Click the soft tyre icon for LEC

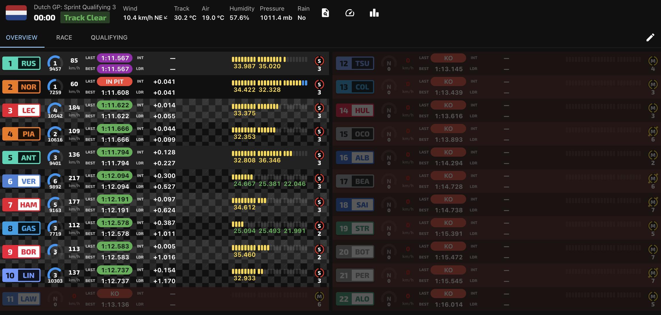click(x=319, y=108)
